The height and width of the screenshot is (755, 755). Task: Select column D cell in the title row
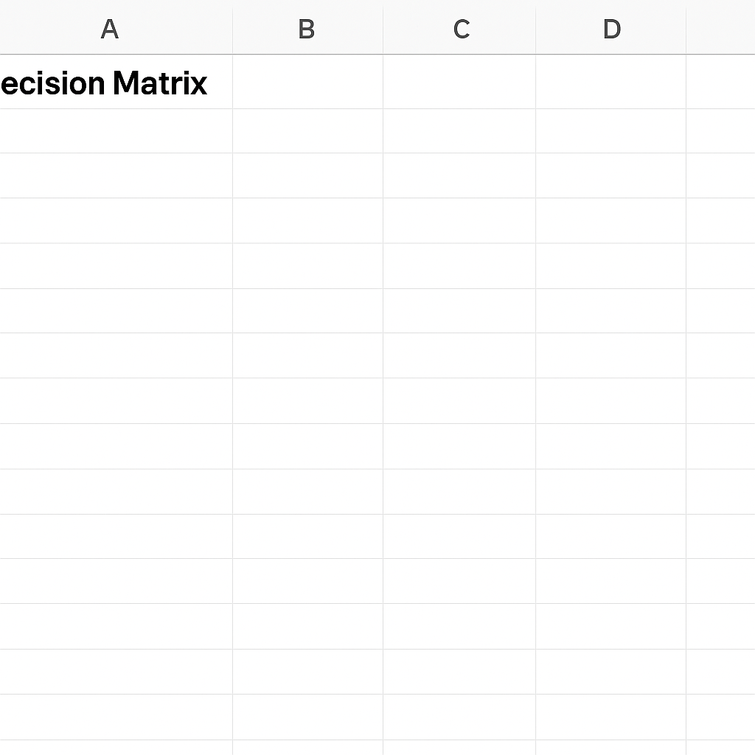(611, 82)
